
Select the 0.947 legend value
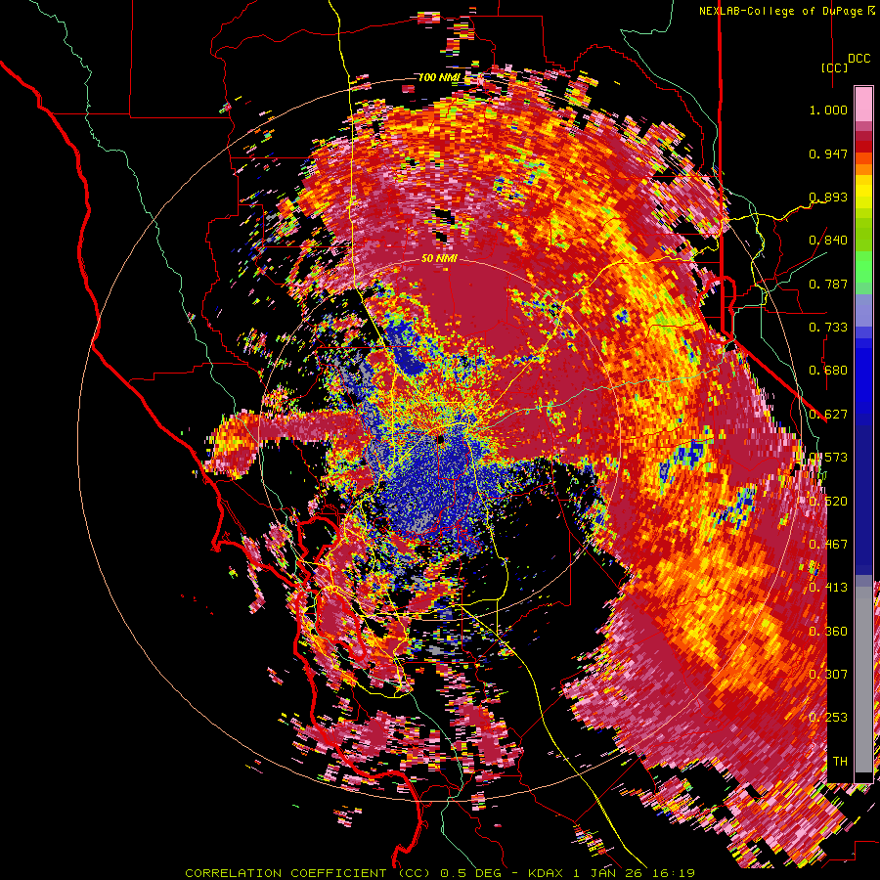click(x=828, y=154)
